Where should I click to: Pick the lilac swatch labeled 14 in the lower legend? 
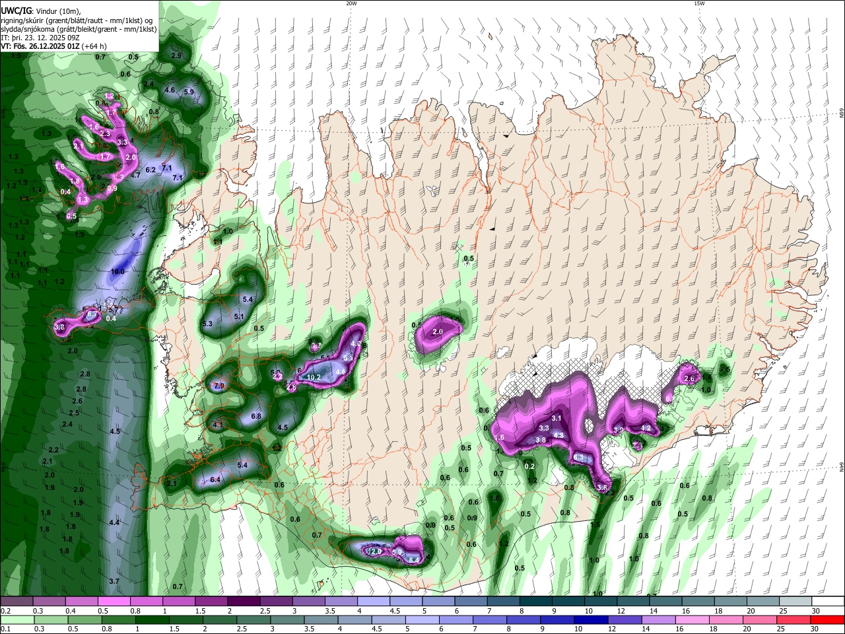click(658, 620)
